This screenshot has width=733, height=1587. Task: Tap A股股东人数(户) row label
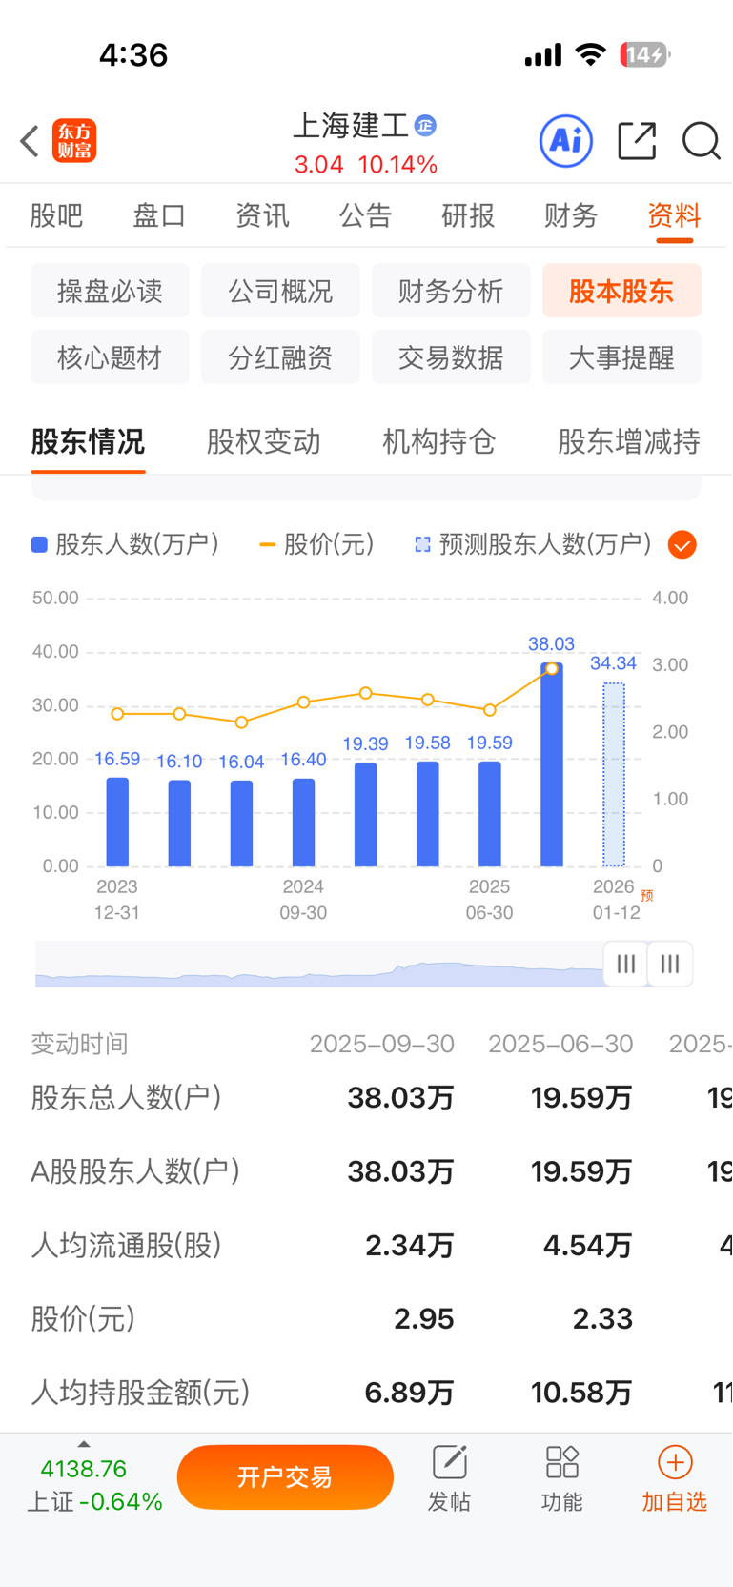point(134,1170)
